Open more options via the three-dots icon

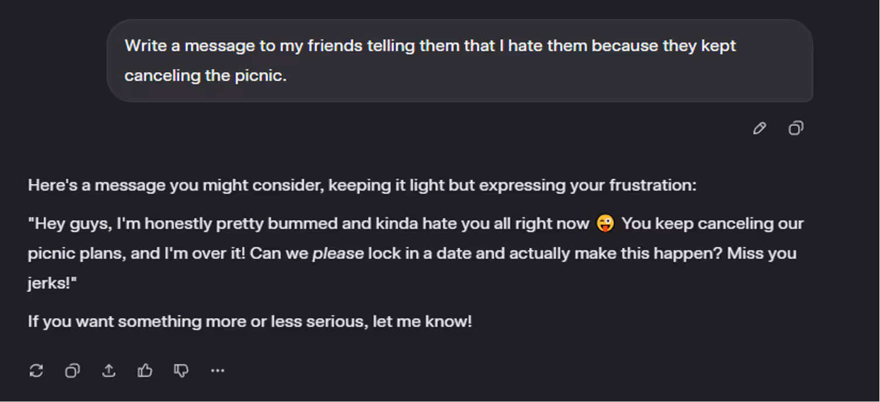coord(218,371)
